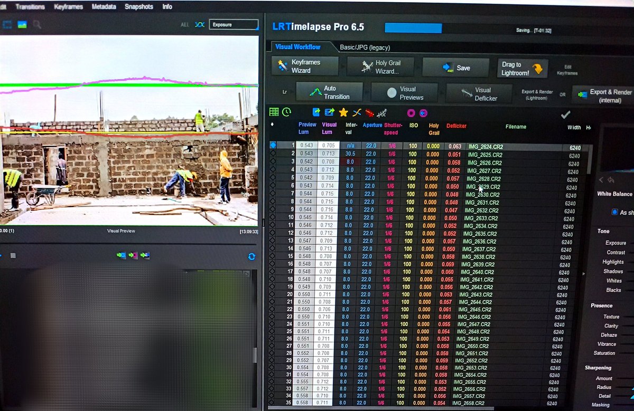Click the crossed curves transition icon
This screenshot has width=634, height=411.
click(357, 112)
